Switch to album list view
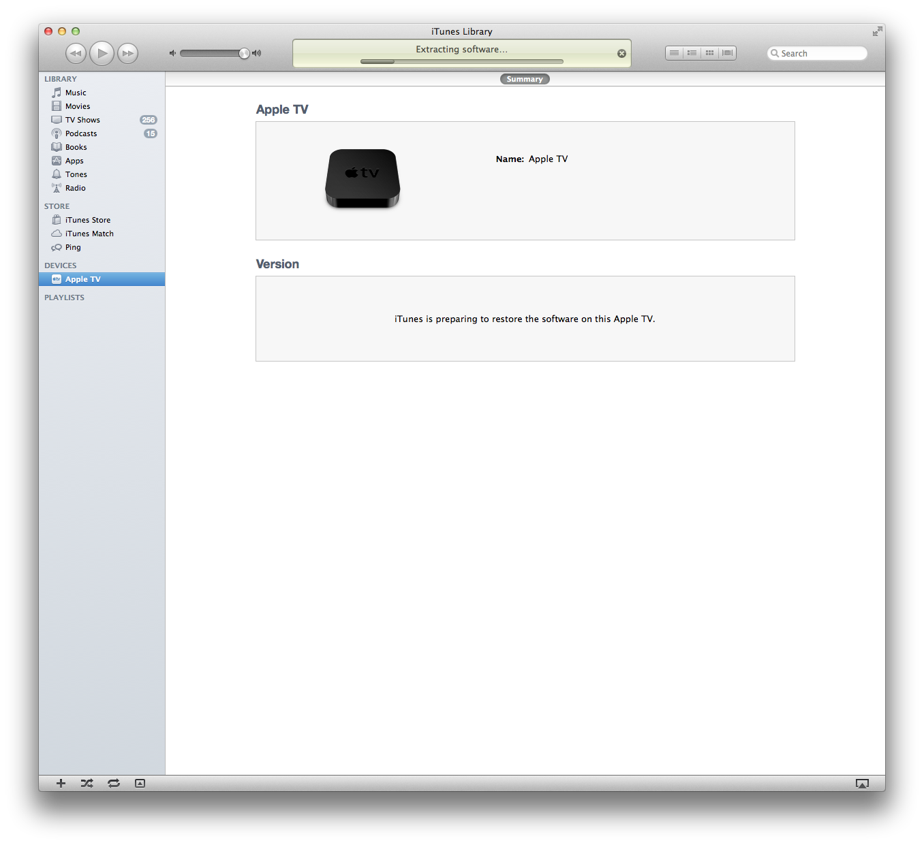 point(692,53)
